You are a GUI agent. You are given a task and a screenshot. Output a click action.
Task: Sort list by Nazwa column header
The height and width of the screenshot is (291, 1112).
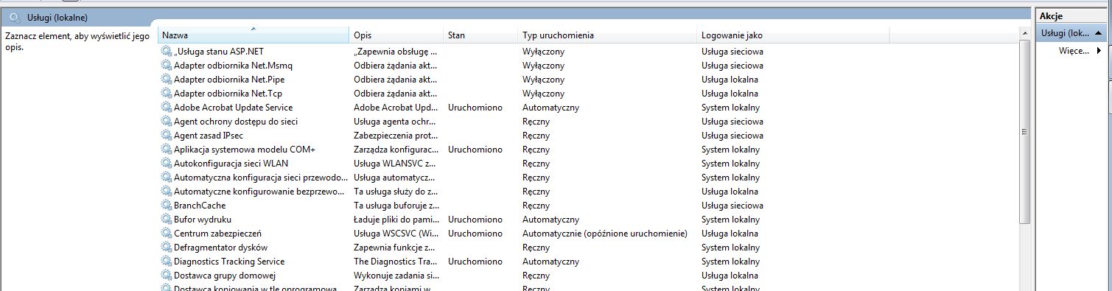click(253, 35)
